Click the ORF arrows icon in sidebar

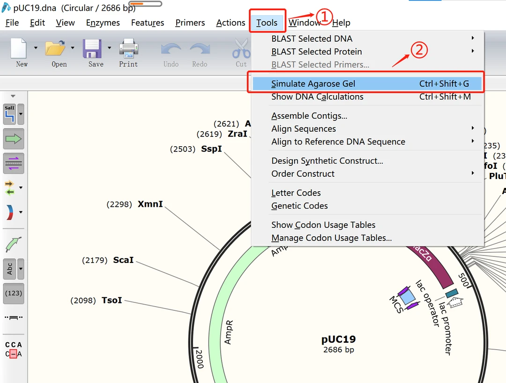click(9, 187)
